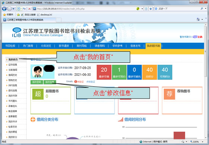The width and height of the screenshot is (209, 145).
Task: Open the zoom level 100% dropdown arrow
Action: 202,142
